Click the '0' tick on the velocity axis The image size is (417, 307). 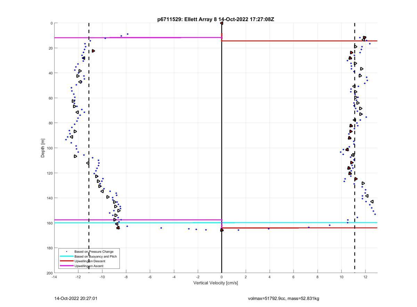[x=222, y=277]
